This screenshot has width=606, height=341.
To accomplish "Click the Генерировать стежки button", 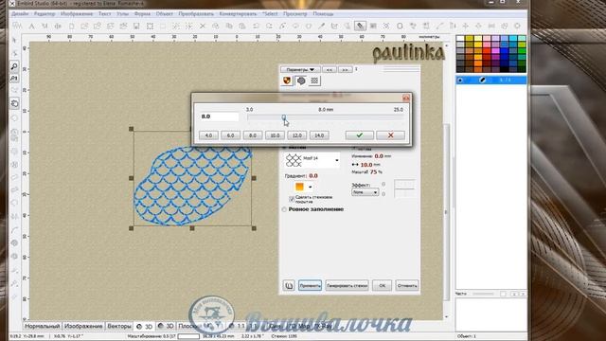I will coord(347,286).
